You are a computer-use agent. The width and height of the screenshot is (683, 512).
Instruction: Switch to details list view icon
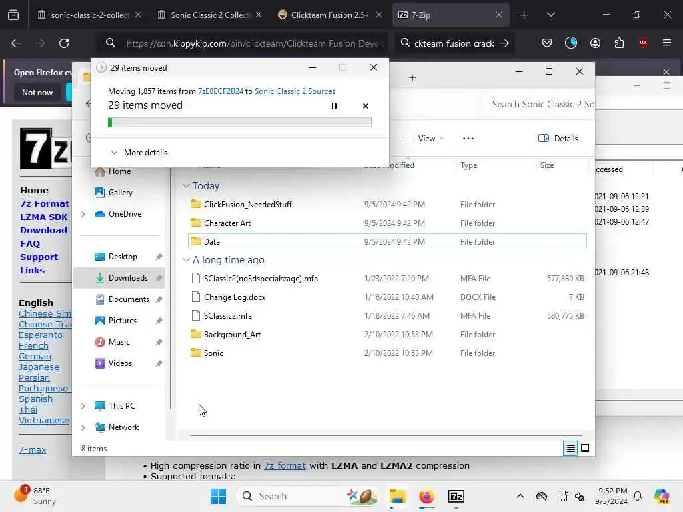pyautogui.click(x=570, y=448)
